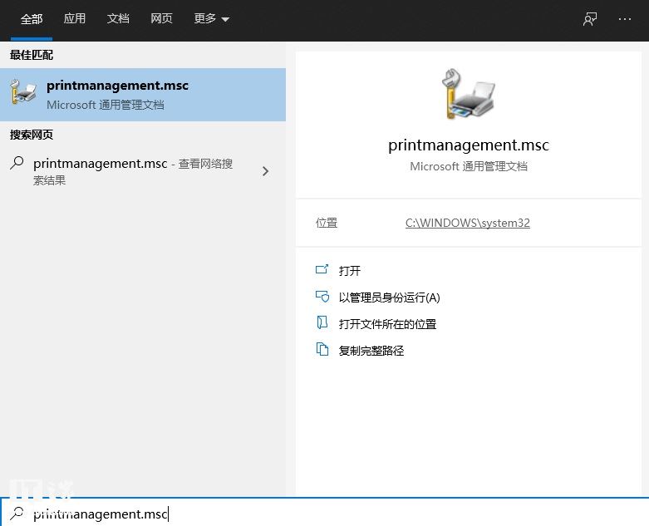Switch to the 网页 tab

click(161, 18)
